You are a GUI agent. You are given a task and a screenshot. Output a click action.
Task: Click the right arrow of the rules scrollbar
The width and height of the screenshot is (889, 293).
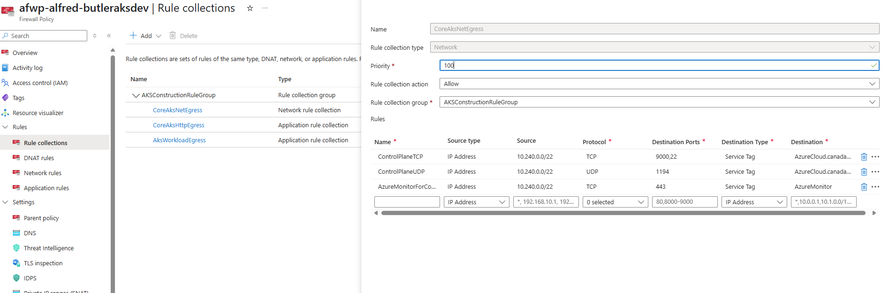click(874, 213)
